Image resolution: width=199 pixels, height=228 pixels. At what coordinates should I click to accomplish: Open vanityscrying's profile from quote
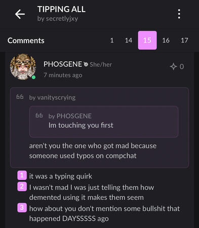(x=56, y=97)
